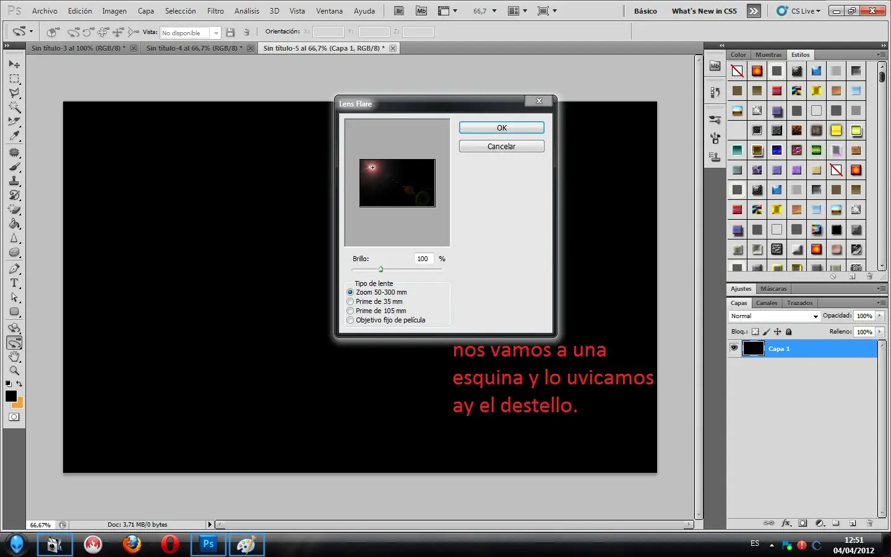Open Capas panel options menu
This screenshot has width=891, height=557.
[x=880, y=303]
